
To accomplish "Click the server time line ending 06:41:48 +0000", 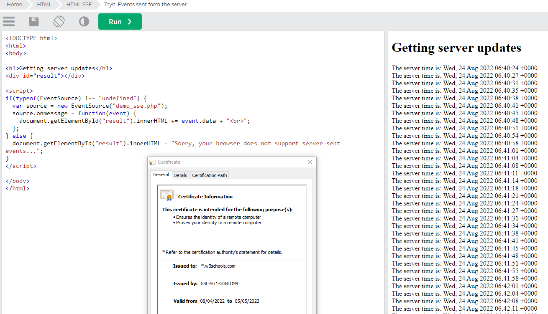I will point(464,256).
